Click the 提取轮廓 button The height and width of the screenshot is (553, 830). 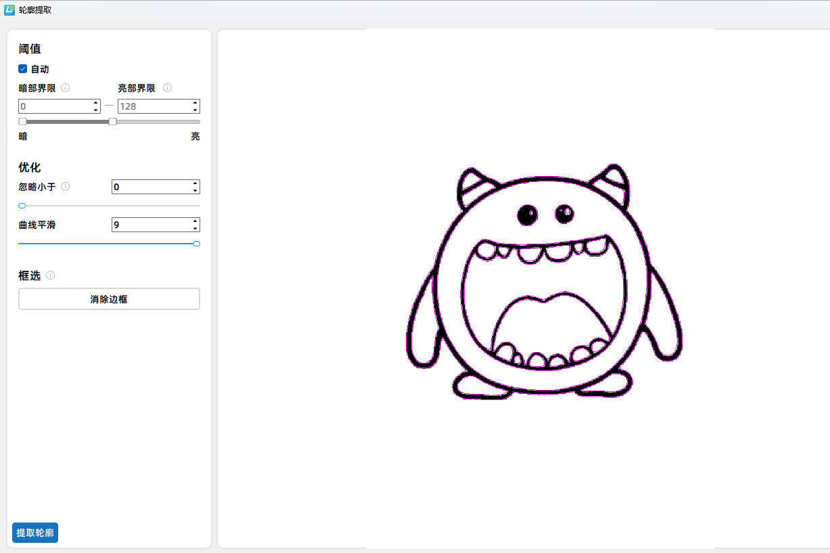(35, 533)
